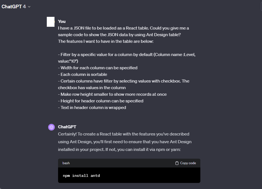
Task: Click the I have a JSON file sentence
Action: click(124, 31)
